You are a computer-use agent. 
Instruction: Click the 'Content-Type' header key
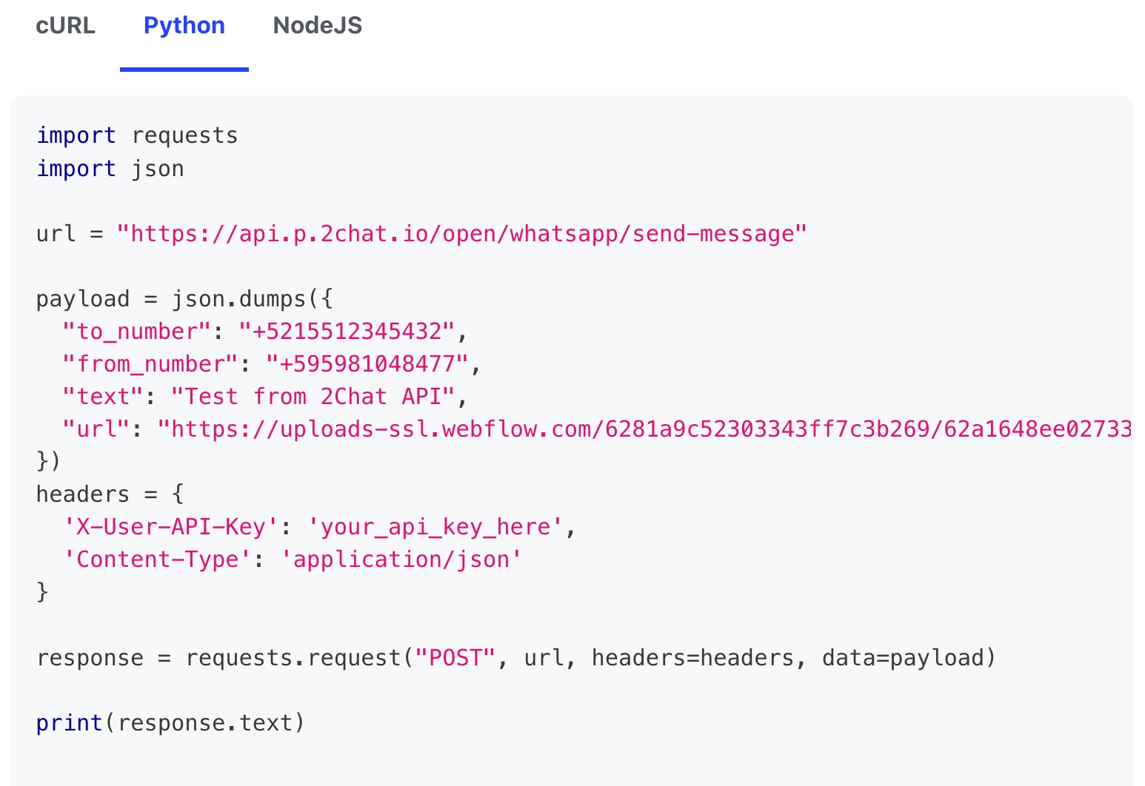click(157, 560)
